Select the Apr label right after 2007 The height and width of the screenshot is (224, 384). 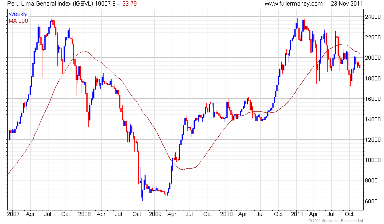pyautogui.click(x=30, y=214)
